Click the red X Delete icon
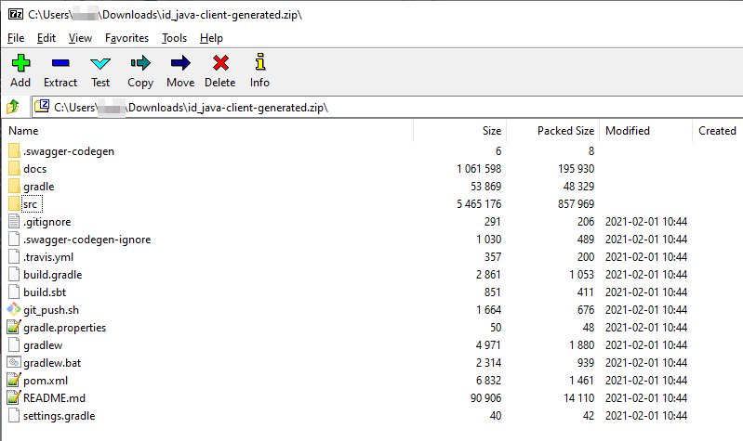 tap(220, 64)
